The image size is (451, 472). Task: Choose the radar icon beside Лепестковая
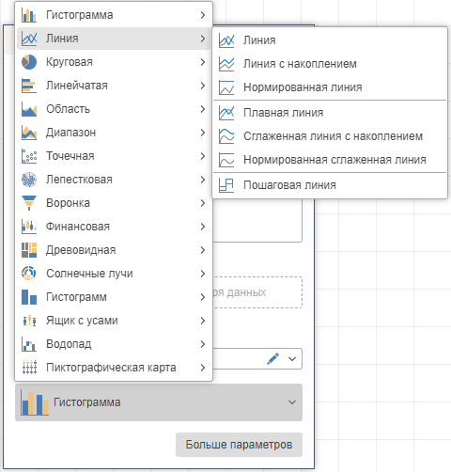pos(29,180)
